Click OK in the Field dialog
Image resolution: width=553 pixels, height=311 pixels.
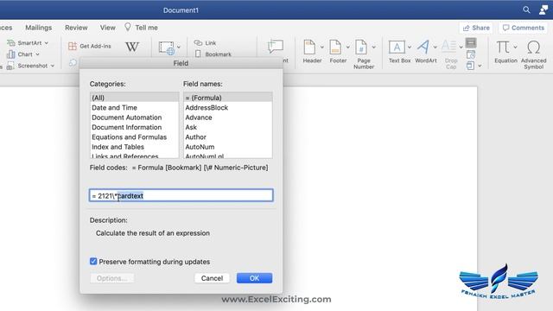point(254,278)
